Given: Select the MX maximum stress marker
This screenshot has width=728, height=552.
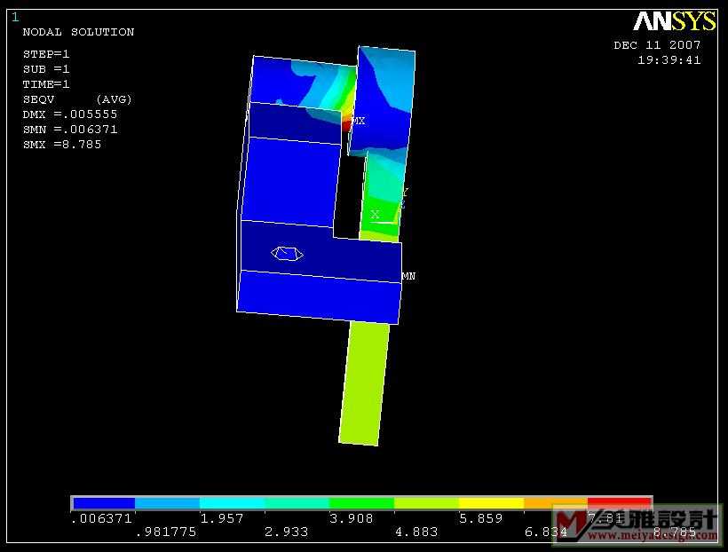Looking at the screenshot, I should 359,121.
